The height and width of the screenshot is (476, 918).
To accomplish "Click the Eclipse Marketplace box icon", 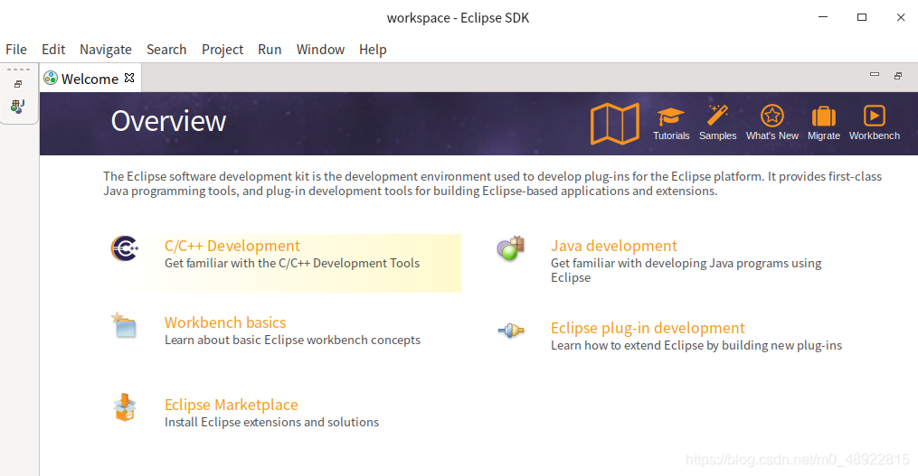I will point(125,407).
